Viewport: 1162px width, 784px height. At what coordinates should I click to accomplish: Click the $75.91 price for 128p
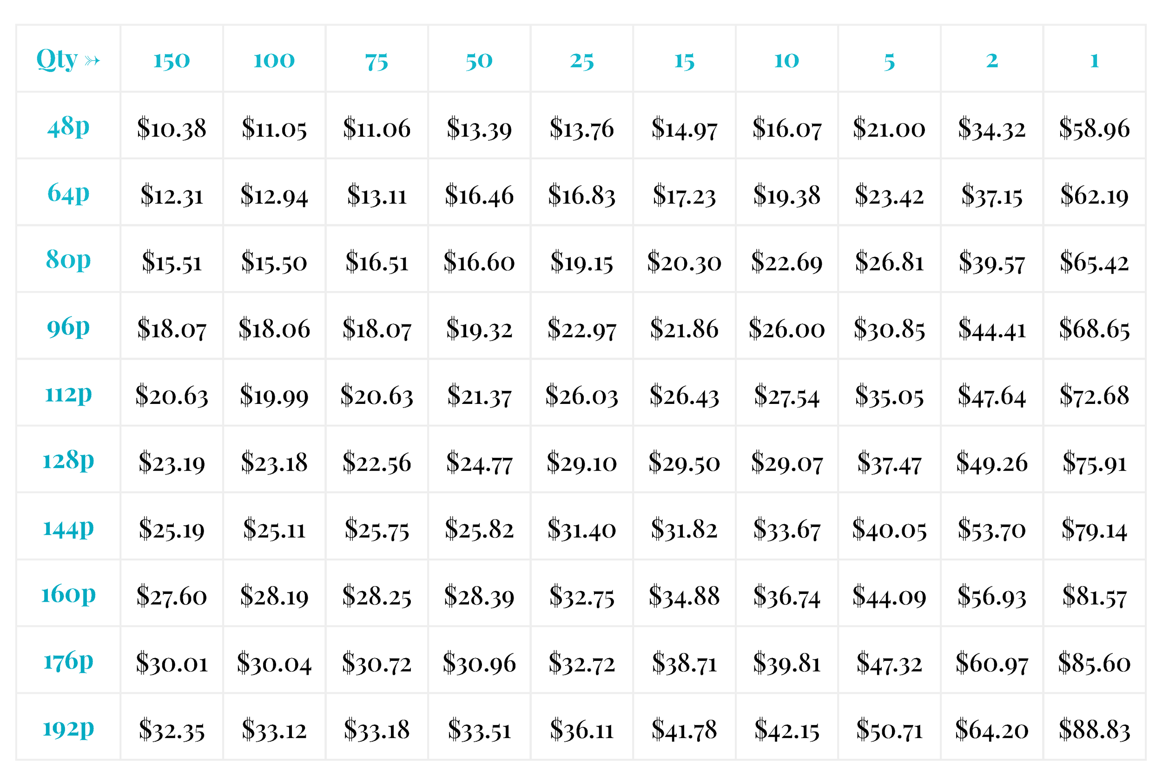tap(1095, 462)
